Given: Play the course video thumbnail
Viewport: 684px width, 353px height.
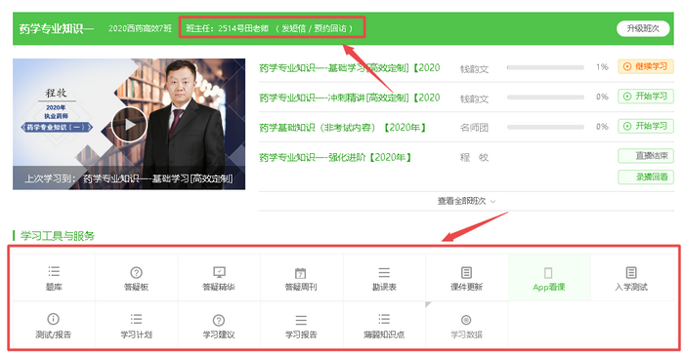Looking at the screenshot, I should click(x=129, y=124).
